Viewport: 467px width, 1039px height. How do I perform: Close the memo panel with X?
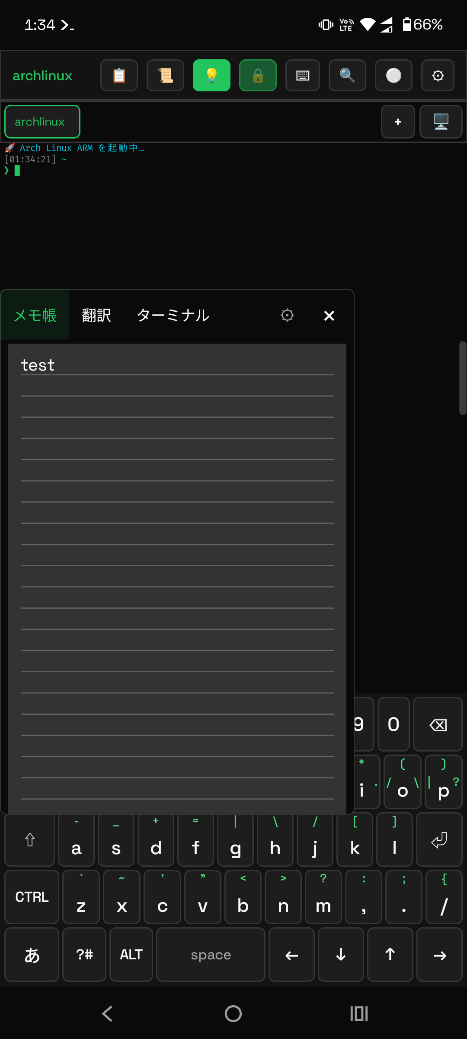(329, 316)
